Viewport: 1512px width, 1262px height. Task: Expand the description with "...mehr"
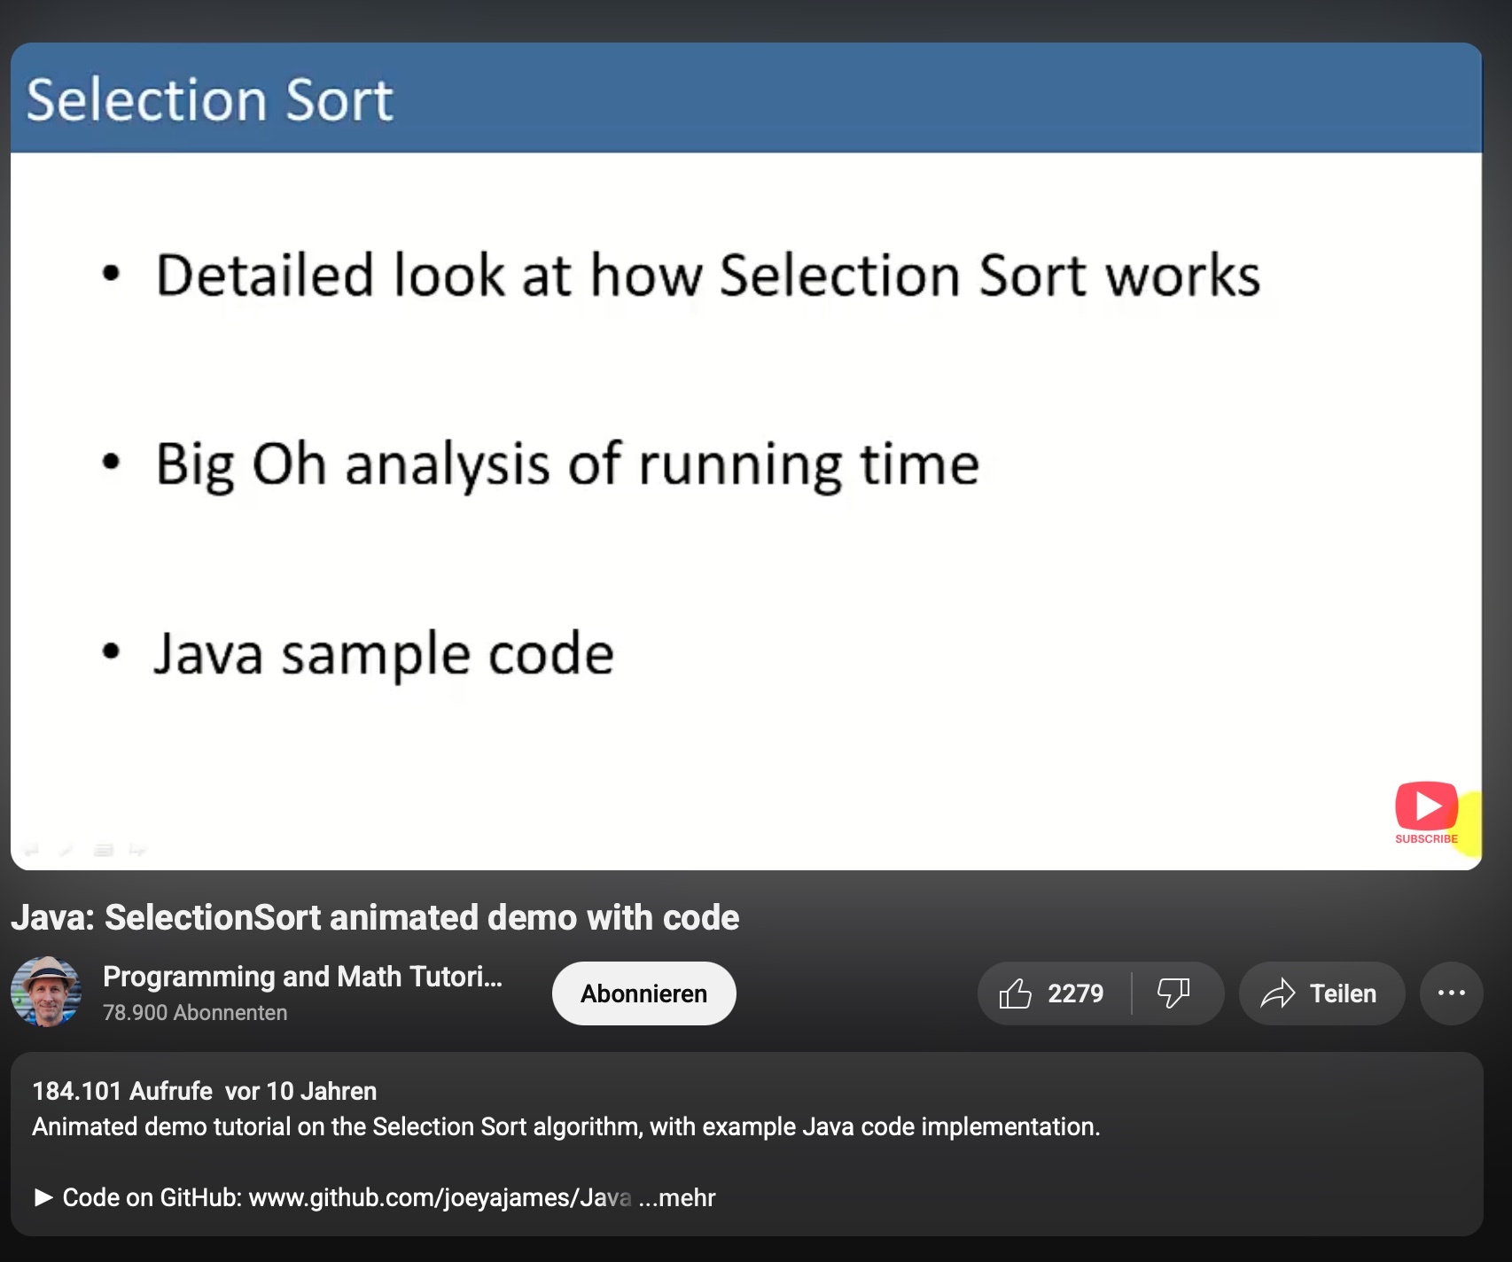(x=677, y=1198)
